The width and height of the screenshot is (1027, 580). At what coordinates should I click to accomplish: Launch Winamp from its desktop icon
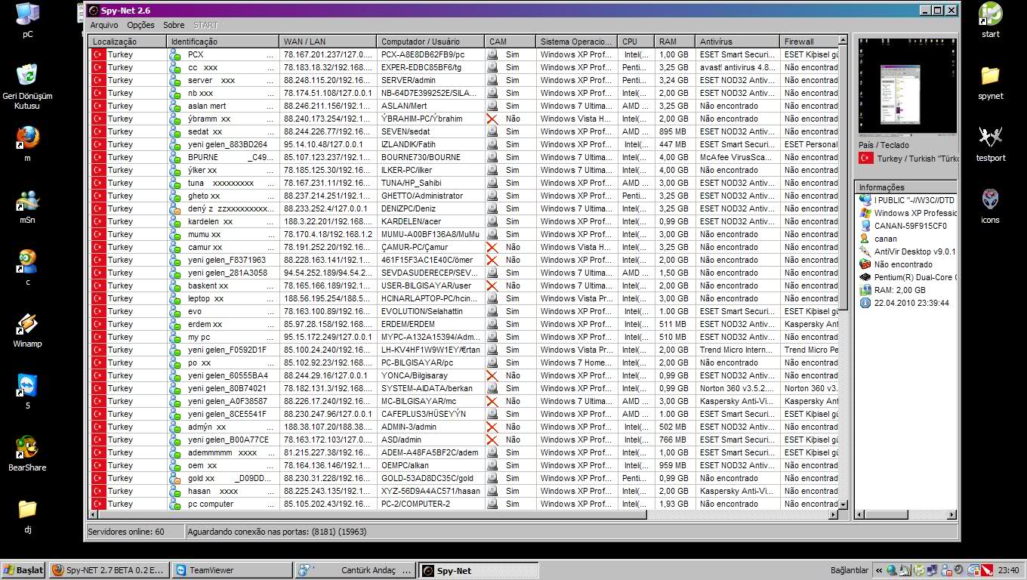coord(27,325)
